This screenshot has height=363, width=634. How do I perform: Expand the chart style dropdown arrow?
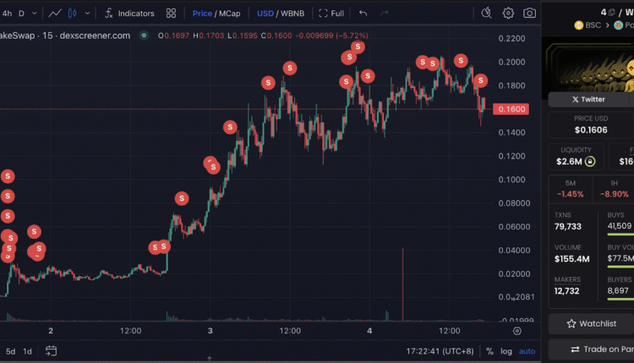[87, 14]
